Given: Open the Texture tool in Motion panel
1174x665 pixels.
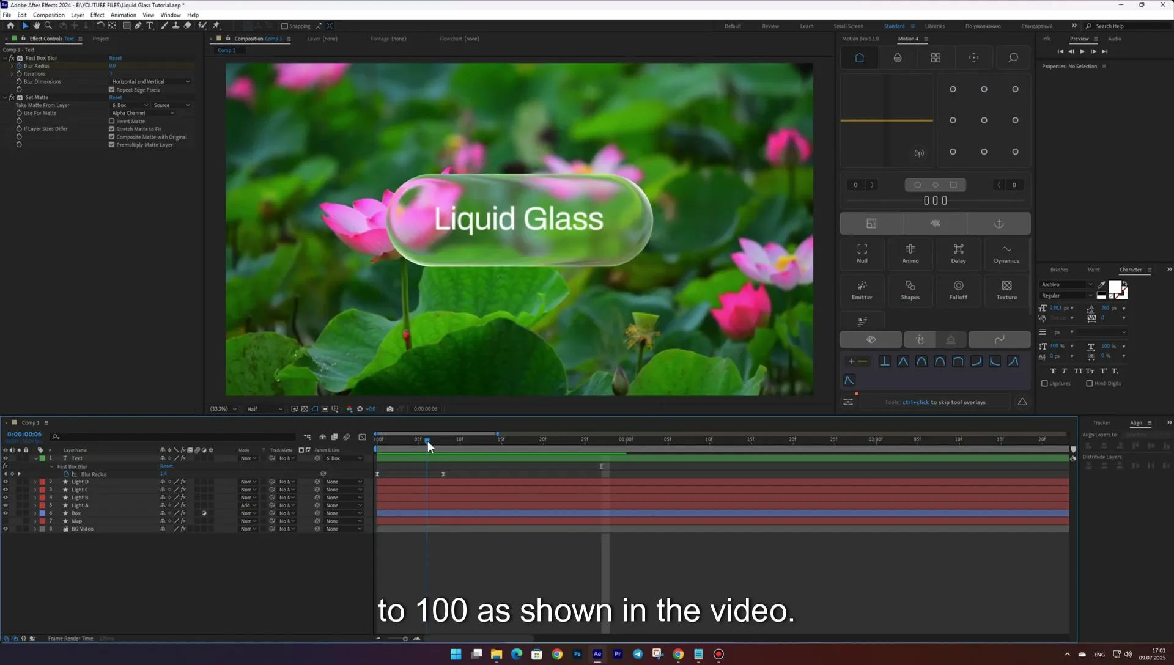Looking at the screenshot, I should point(1006,290).
